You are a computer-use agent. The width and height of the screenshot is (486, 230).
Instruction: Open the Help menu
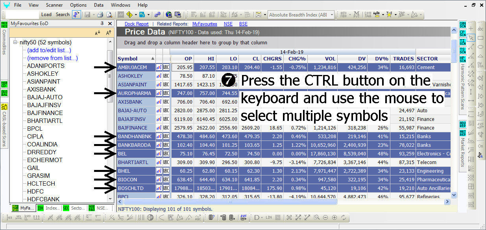[x=143, y=5]
